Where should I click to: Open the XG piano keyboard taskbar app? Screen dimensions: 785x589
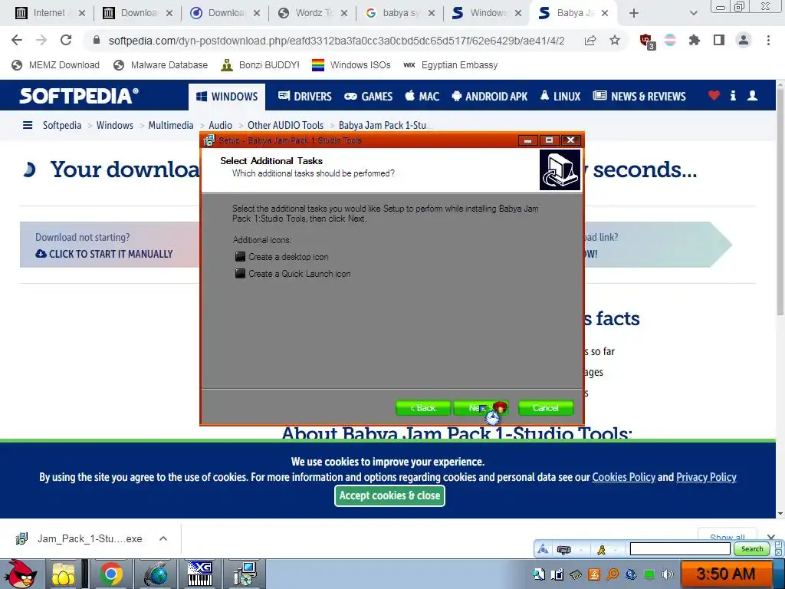click(x=199, y=574)
